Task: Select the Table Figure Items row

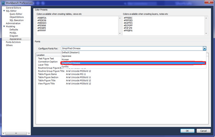Action: click(47, 74)
